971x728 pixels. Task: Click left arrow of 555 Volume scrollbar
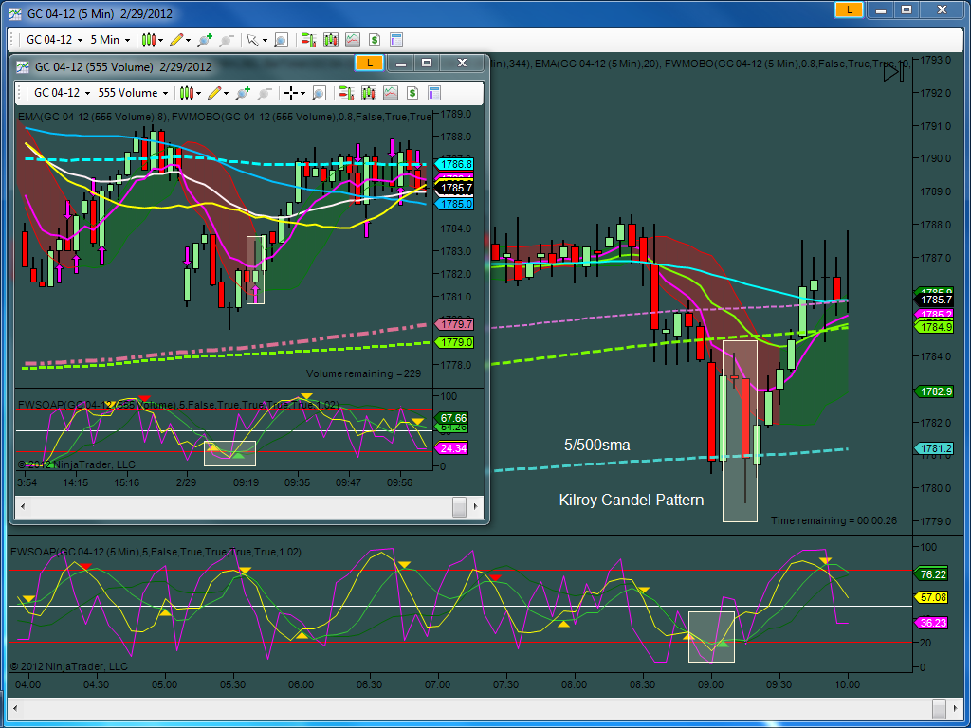coord(24,506)
